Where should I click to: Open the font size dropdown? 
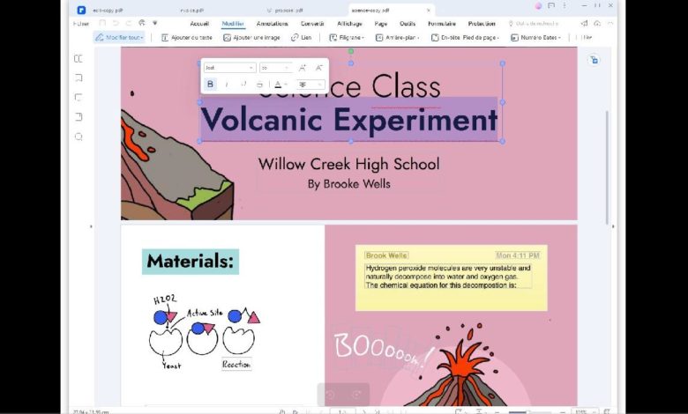pos(275,68)
